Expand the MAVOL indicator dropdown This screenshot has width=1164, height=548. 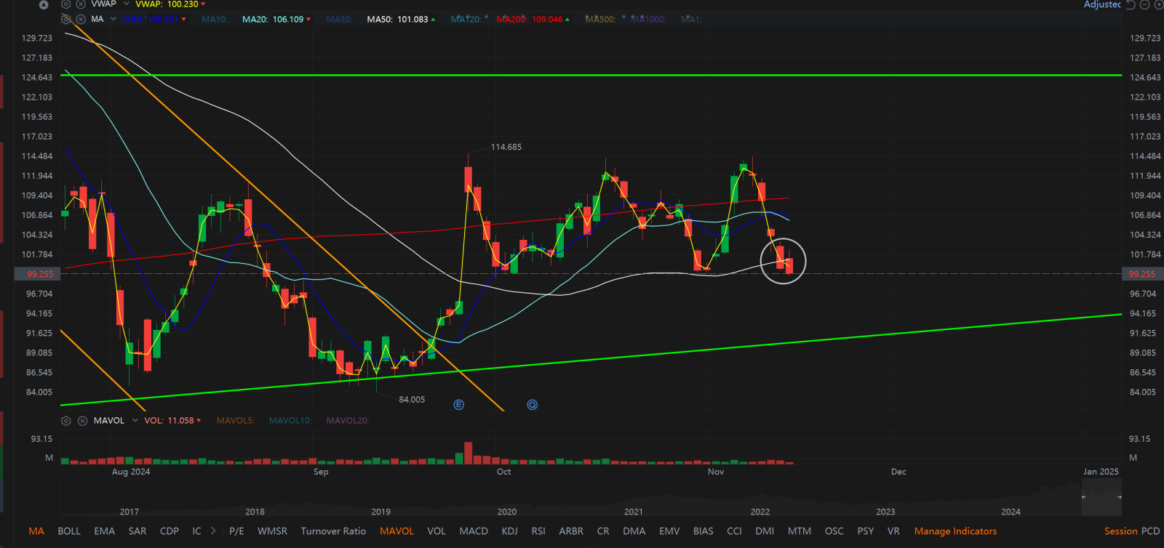(x=135, y=421)
